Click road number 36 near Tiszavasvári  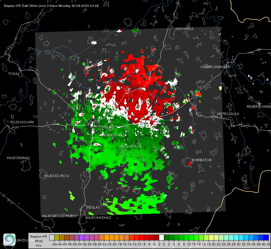pos(17,127)
